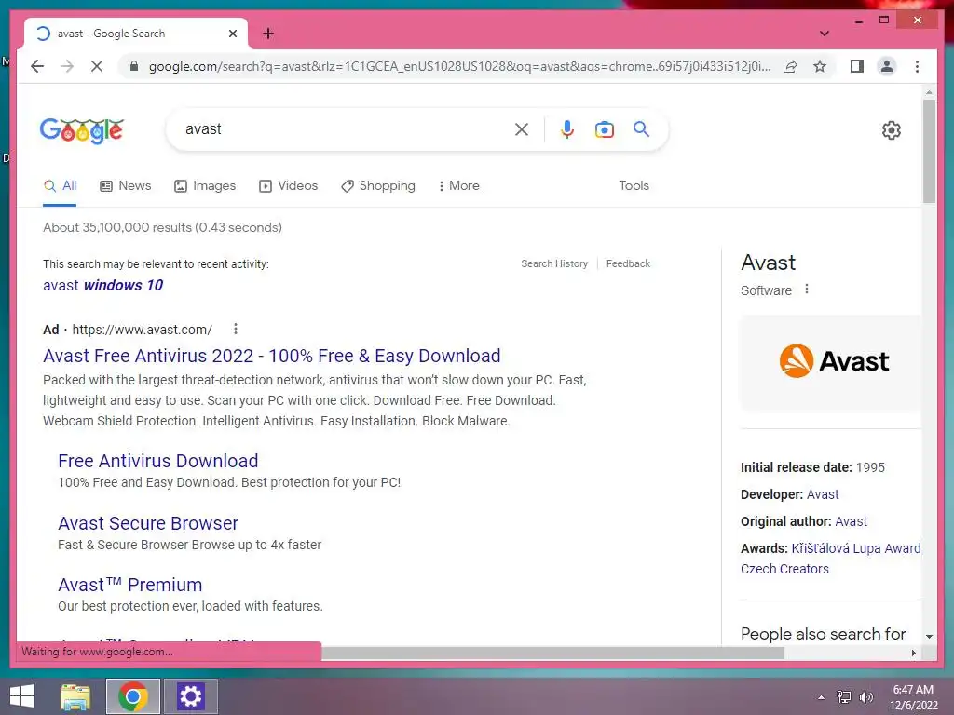View site information via padlock icon

(134, 66)
